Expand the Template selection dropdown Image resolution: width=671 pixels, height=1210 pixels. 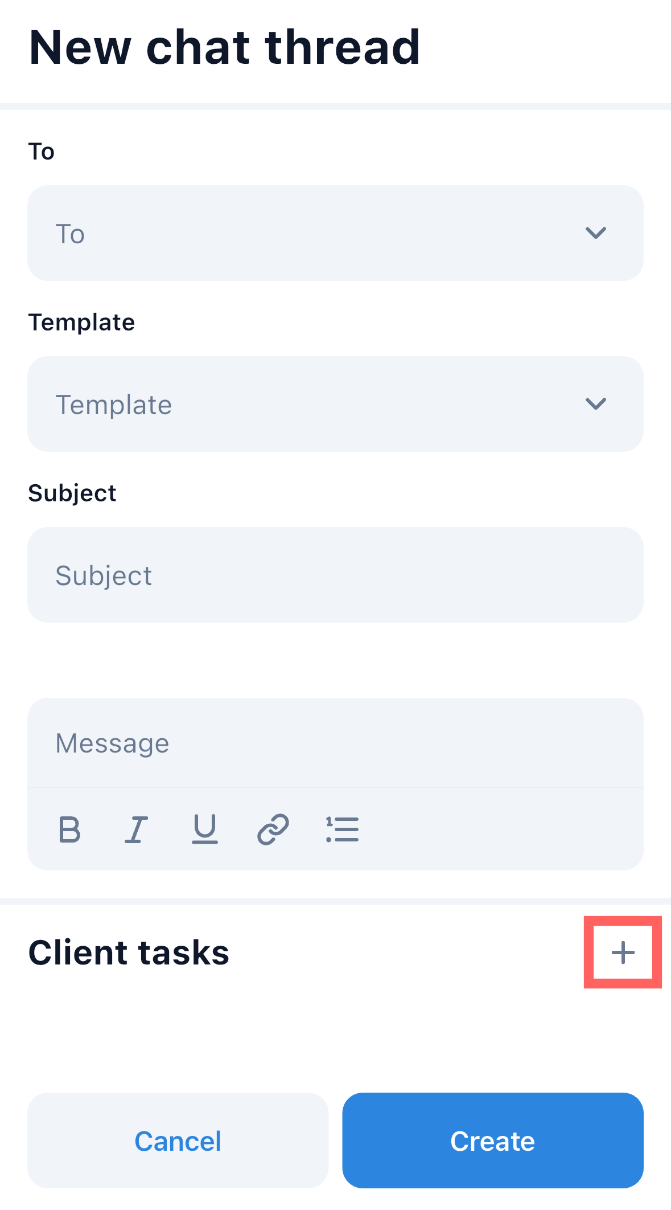[319, 404]
